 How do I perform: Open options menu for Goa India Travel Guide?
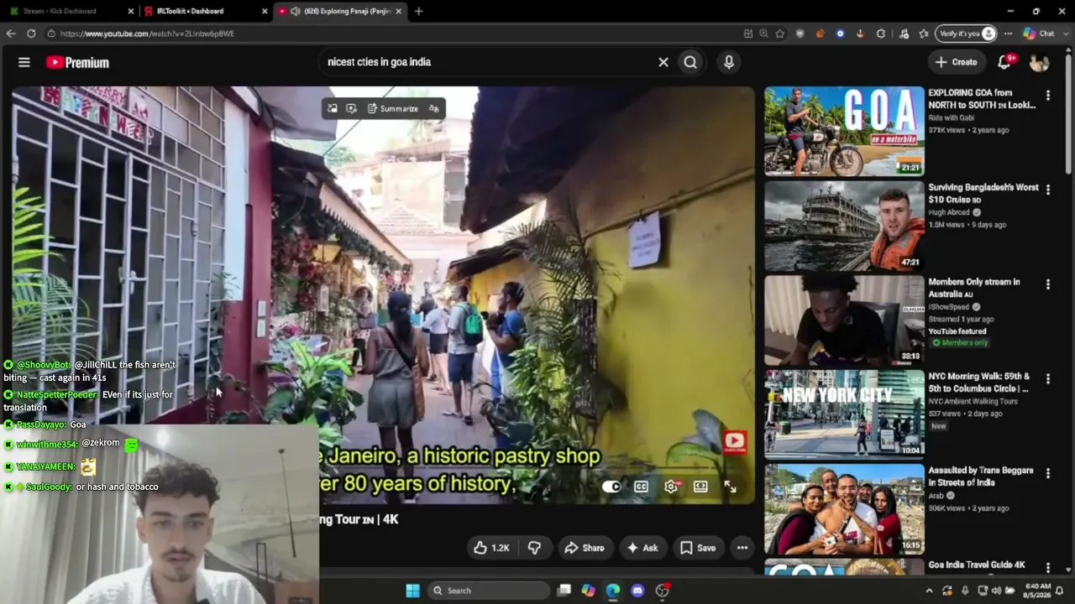pyautogui.click(x=1047, y=568)
